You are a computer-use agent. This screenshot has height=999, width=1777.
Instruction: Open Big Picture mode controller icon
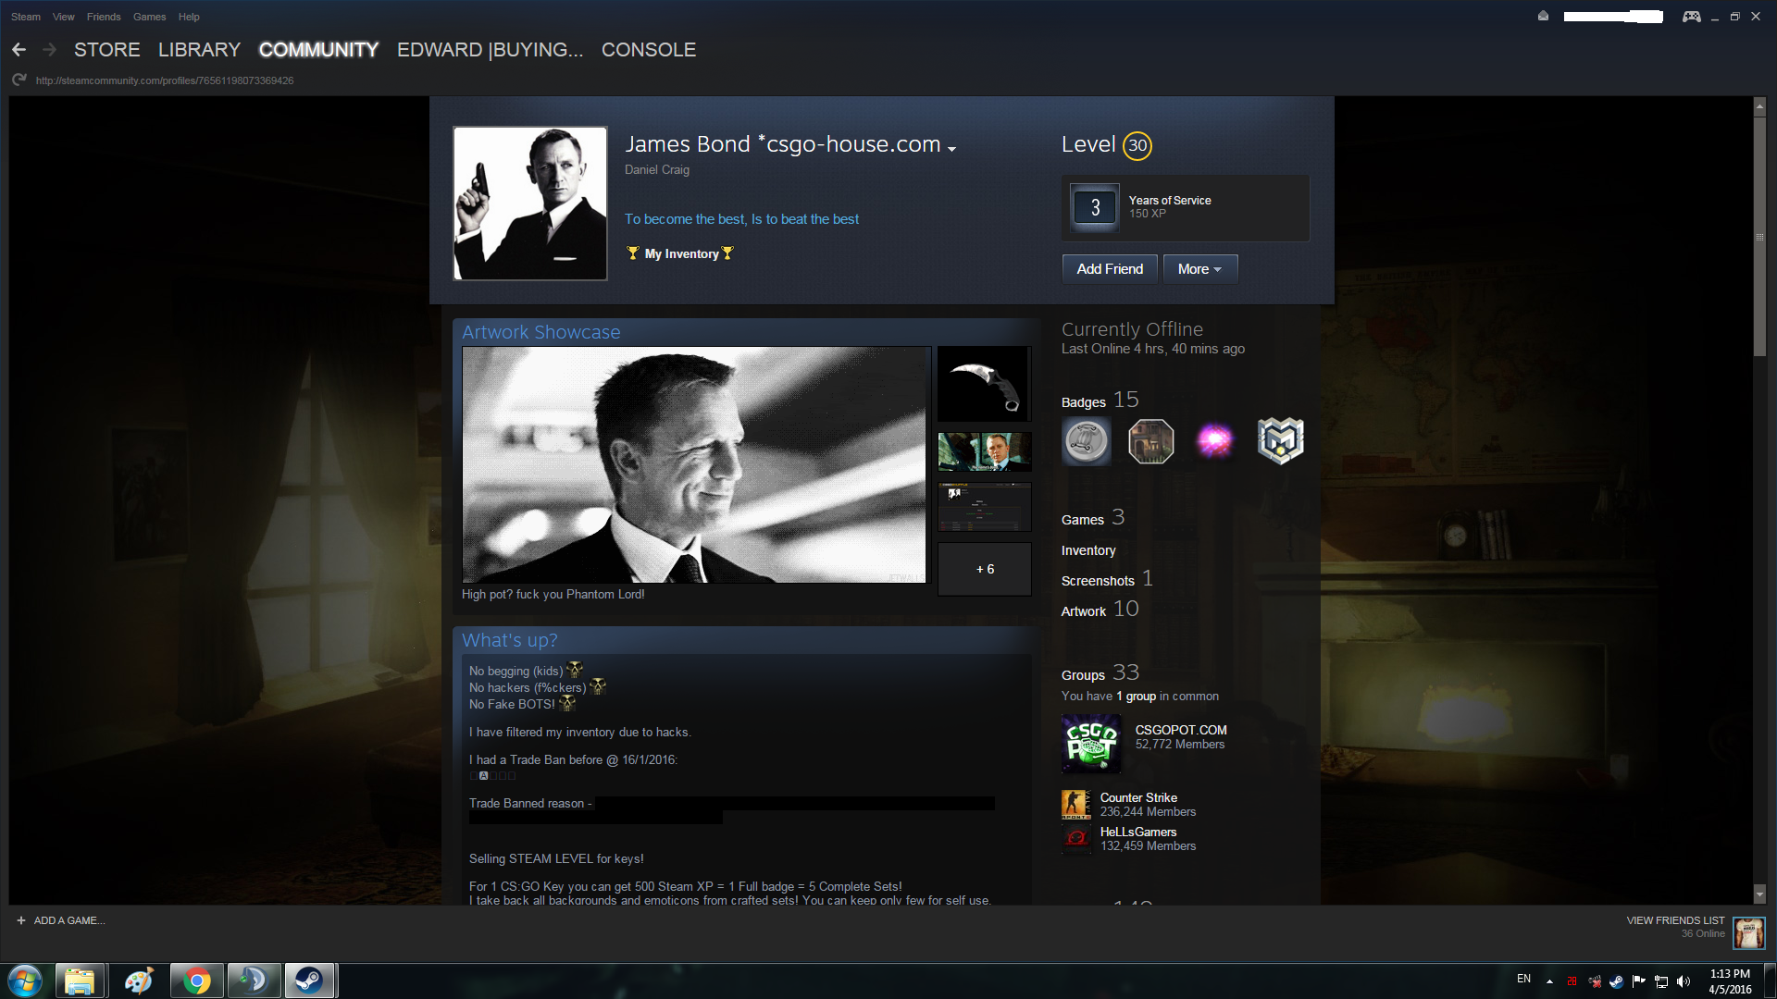coord(1691,17)
